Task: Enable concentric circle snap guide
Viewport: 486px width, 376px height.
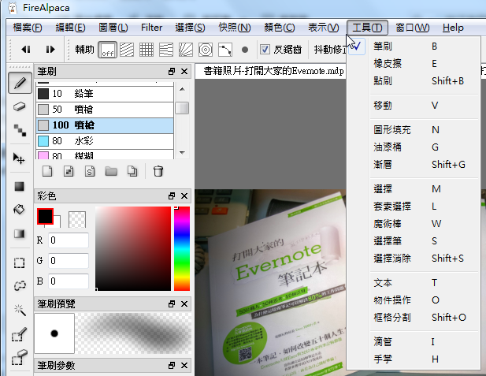Action: tap(206, 50)
